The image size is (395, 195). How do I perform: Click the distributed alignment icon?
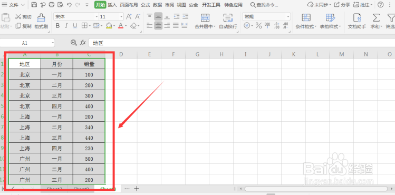(x=185, y=25)
